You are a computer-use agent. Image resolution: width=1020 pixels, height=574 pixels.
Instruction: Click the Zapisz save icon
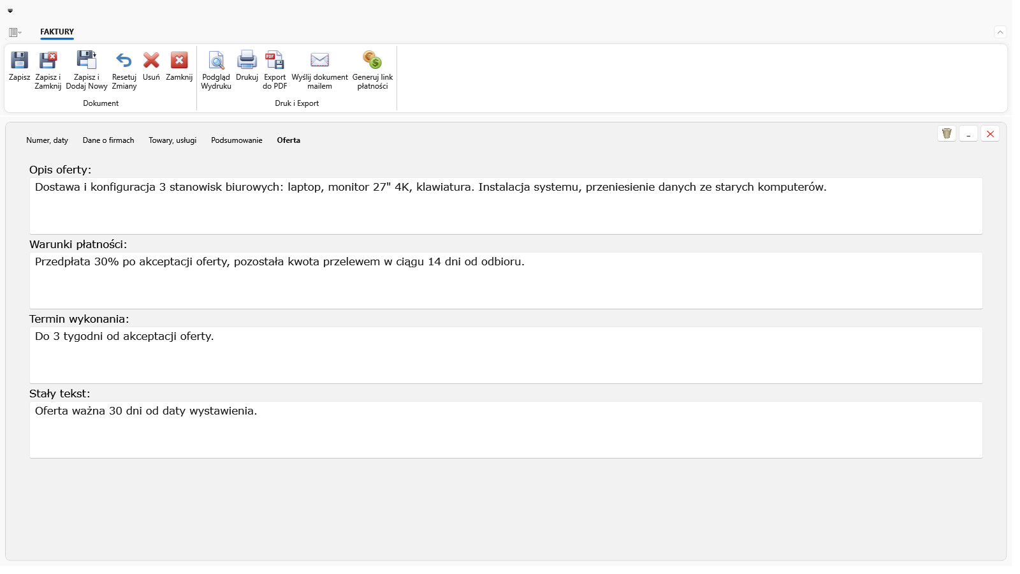pyautogui.click(x=19, y=61)
